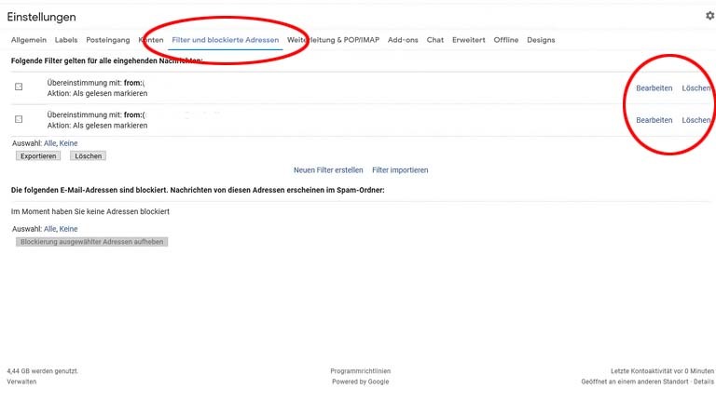Open the Allgemein tab
This screenshot has width=716, height=402.
click(x=28, y=40)
